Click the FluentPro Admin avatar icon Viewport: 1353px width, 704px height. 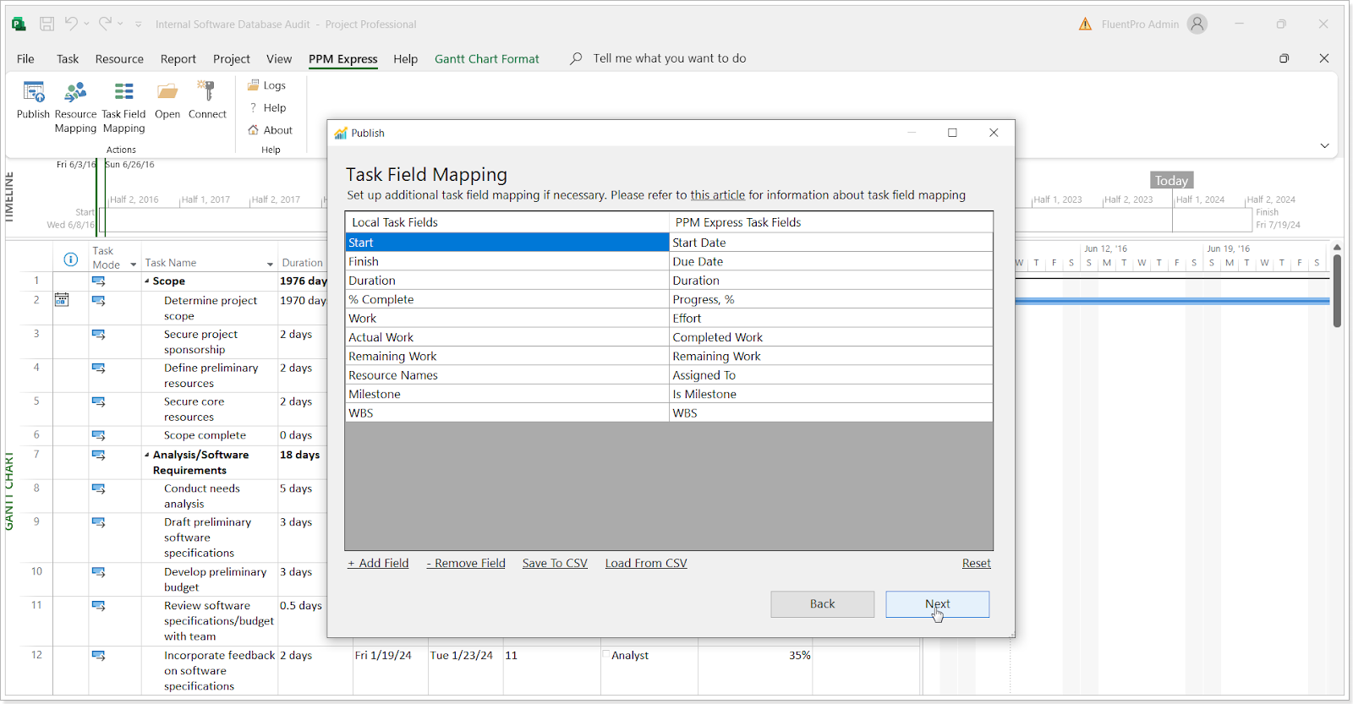(1197, 24)
